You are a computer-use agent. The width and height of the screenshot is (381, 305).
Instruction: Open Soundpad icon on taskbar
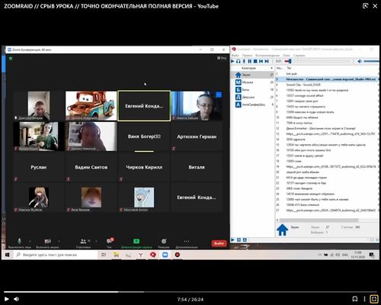click(153, 255)
